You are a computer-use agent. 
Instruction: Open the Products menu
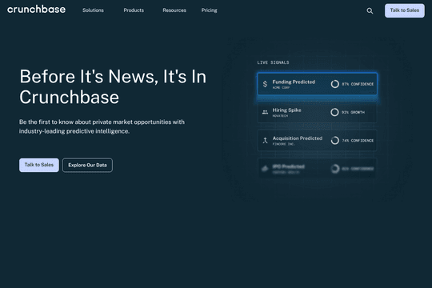click(x=134, y=10)
